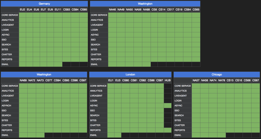Click the CS77 column header

click(49, 81)
